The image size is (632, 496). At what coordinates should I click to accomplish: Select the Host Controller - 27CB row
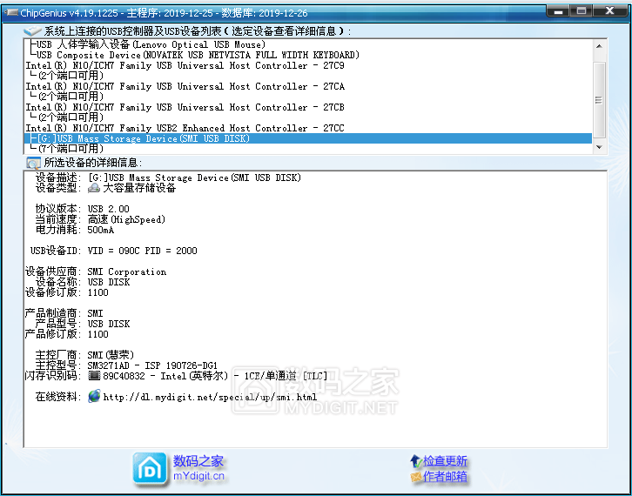185,108
